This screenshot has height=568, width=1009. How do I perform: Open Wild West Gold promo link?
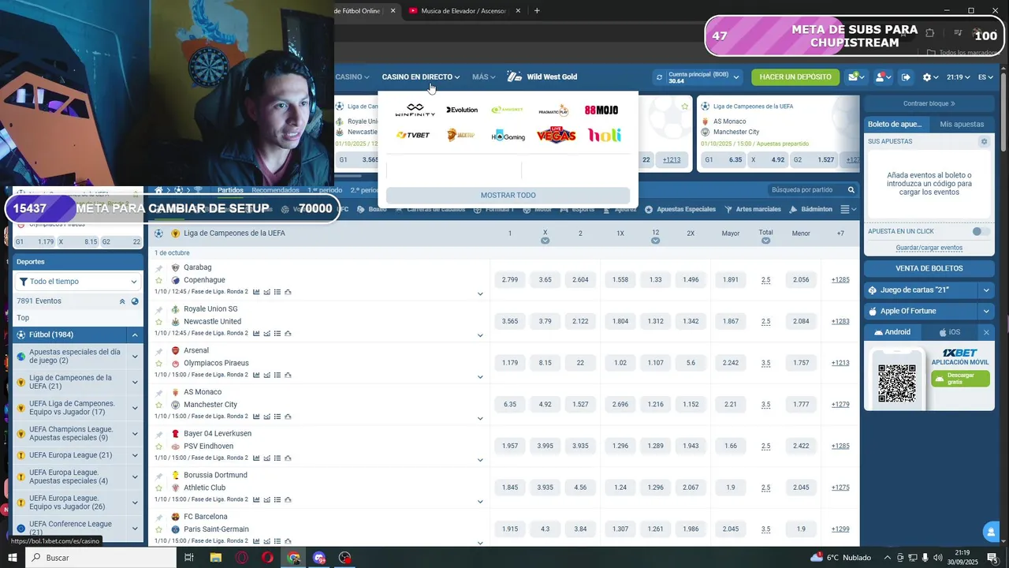(543, 77)
